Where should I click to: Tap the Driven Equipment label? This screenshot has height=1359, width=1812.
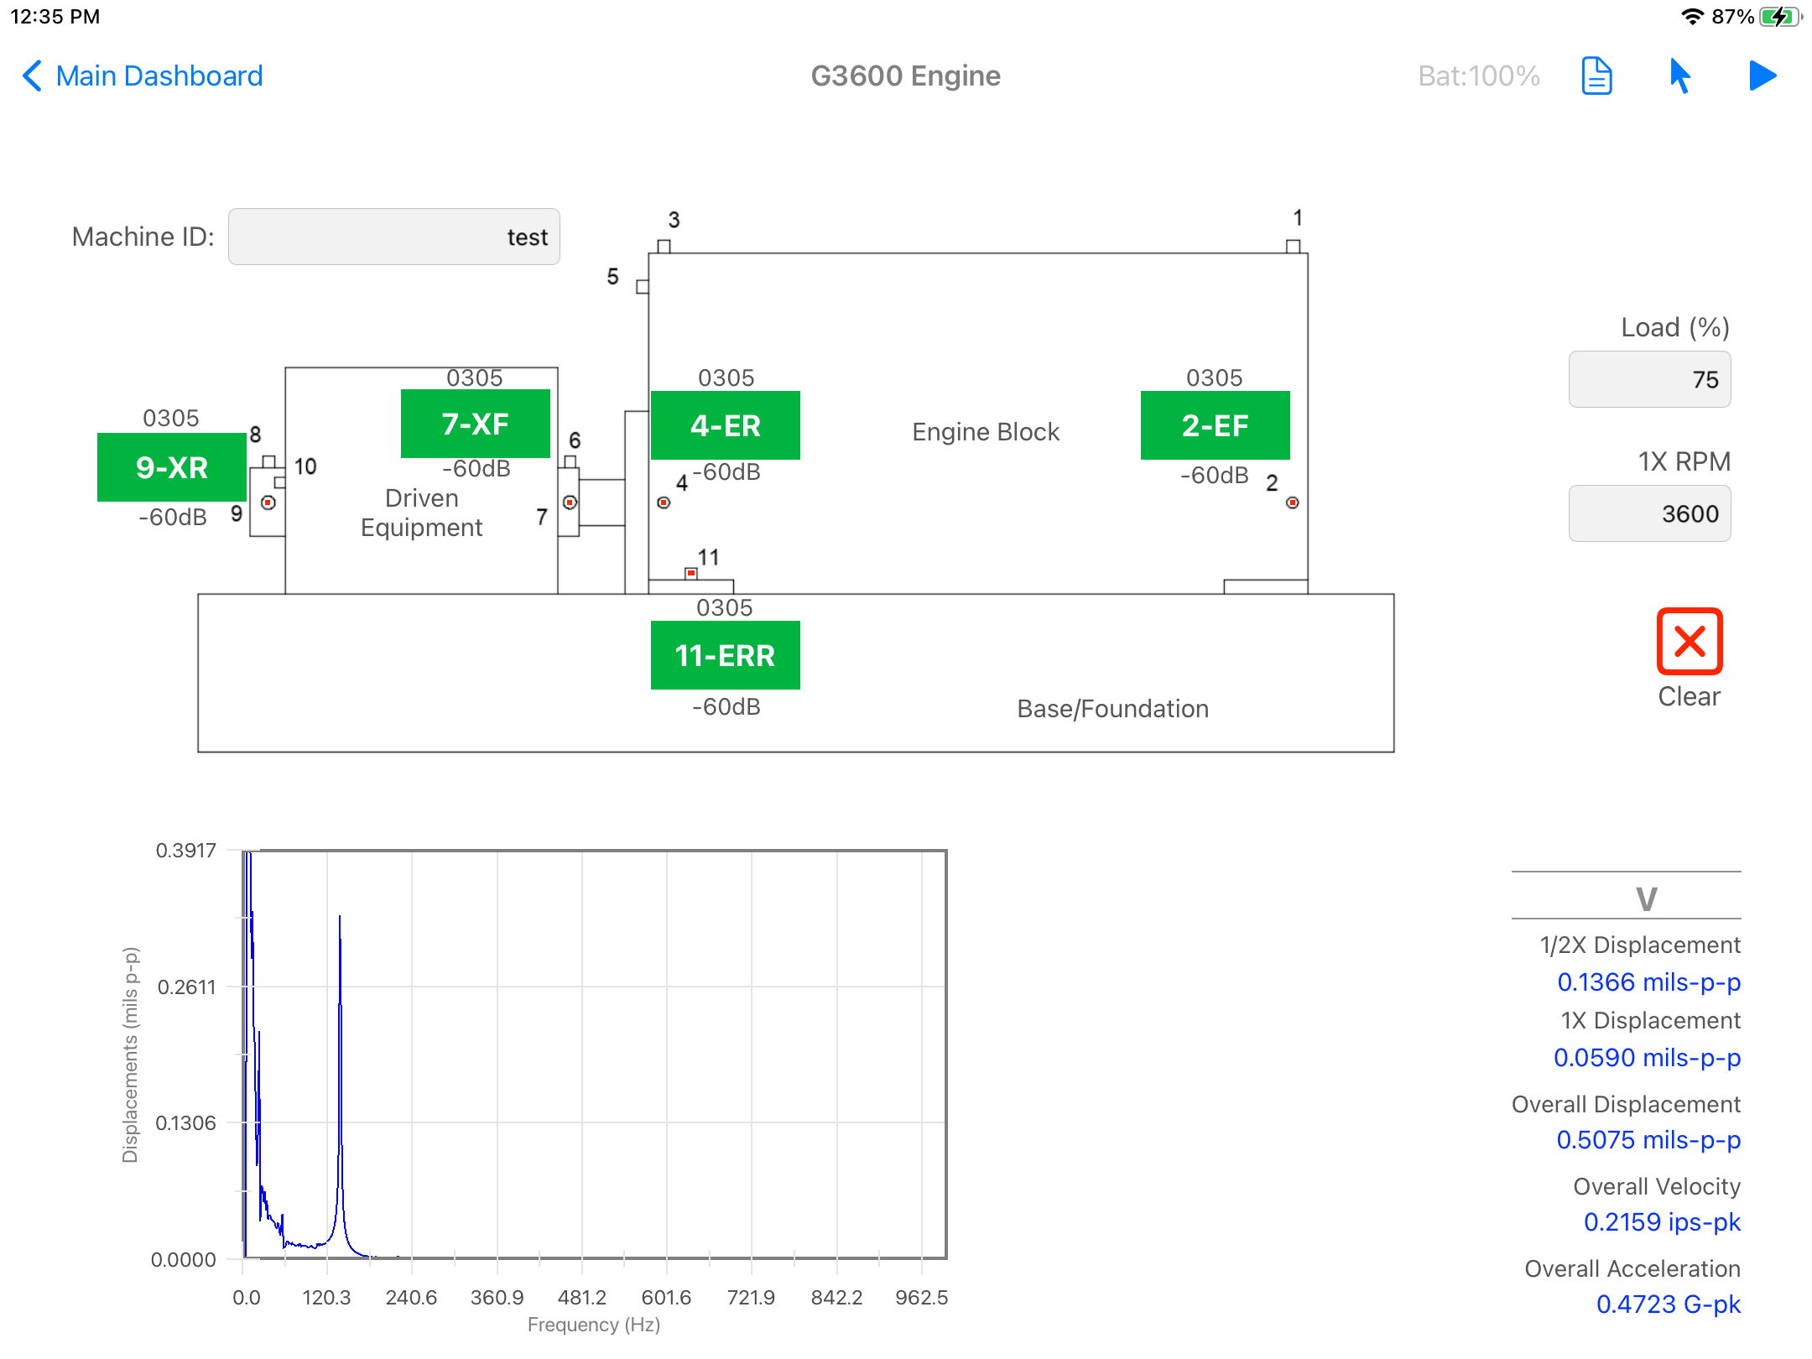[x=421, y=513]
